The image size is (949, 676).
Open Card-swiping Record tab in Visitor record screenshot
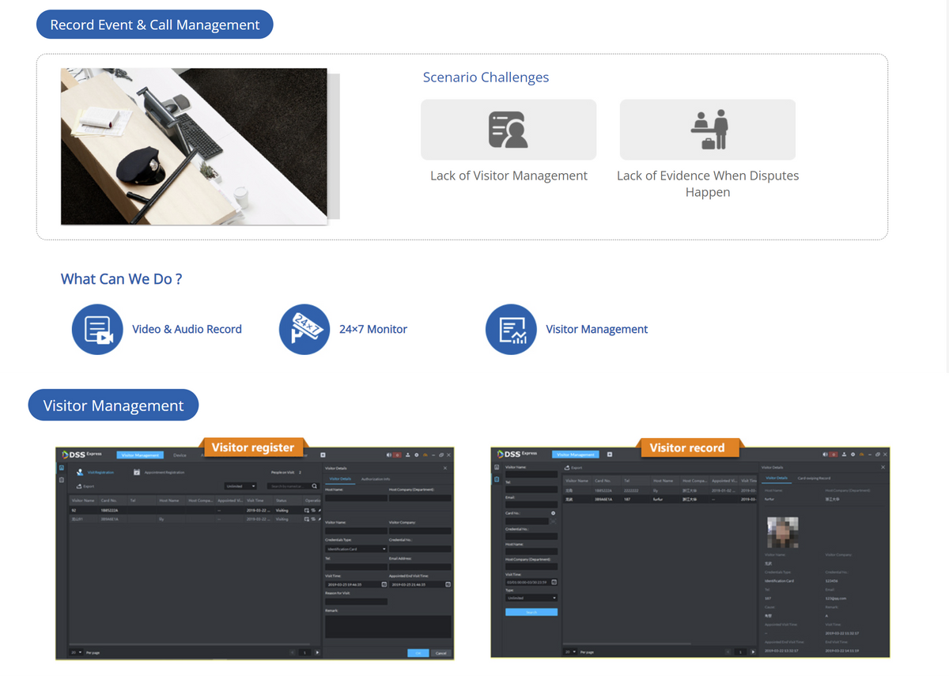coord(814,478)
